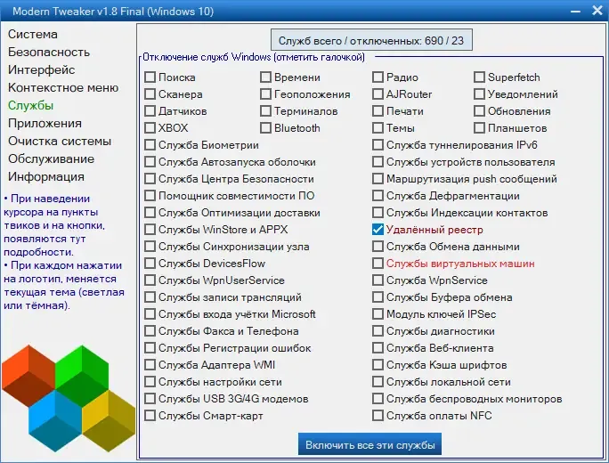This screenshot has height=463, width=609.
Task: Tick the Bluetooth checkbox
Action: pyautogui.click(x=265, y=128)
